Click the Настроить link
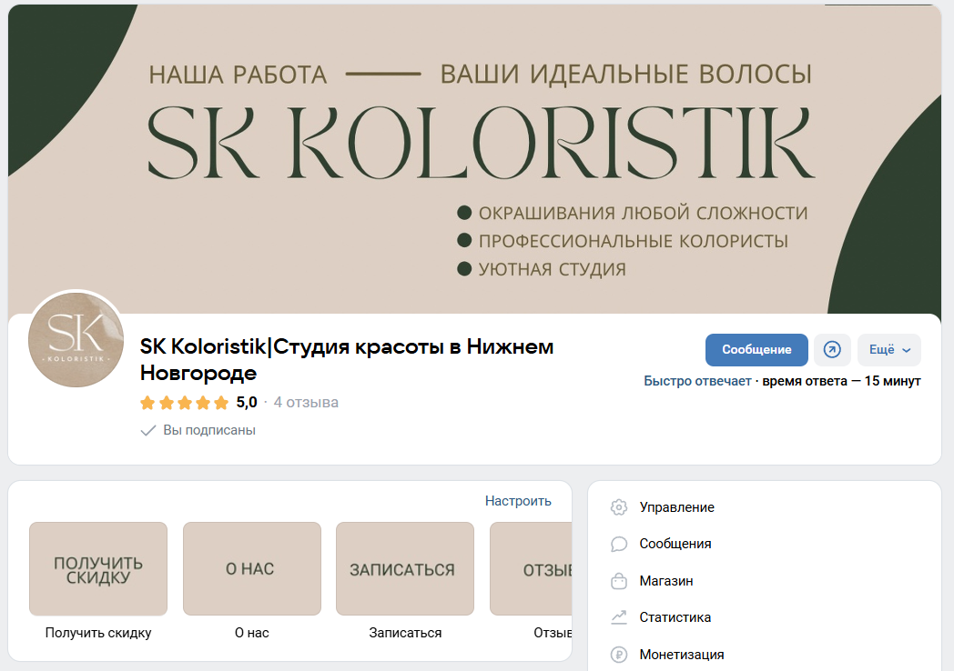 pyautogui.click(x=518, y=501)
